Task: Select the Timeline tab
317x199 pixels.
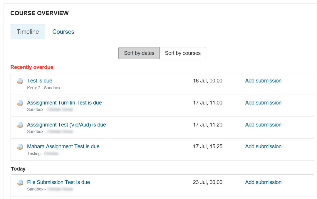Action: (x=28, y=32)
